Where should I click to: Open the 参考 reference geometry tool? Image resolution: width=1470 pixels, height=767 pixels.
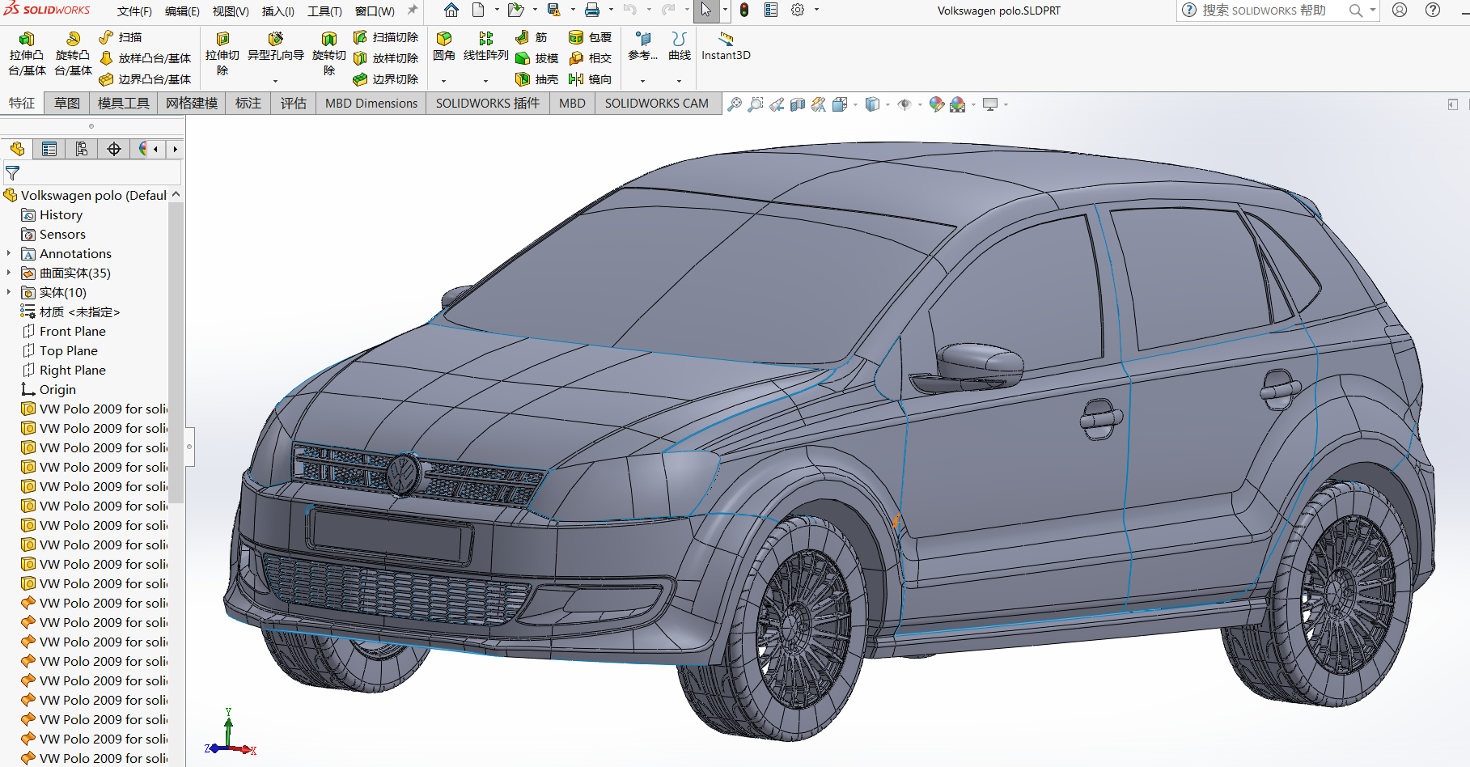pos(643,47)
